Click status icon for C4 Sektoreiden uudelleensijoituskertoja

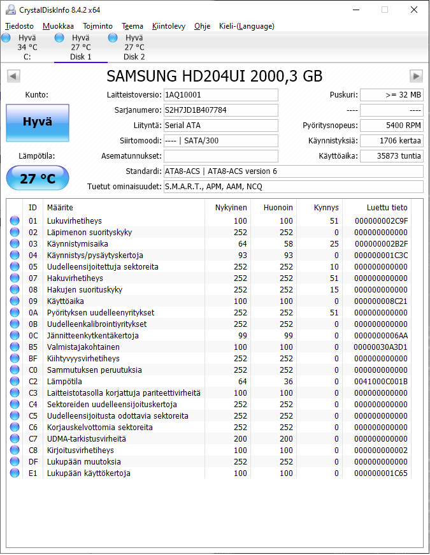coord(15,404)
